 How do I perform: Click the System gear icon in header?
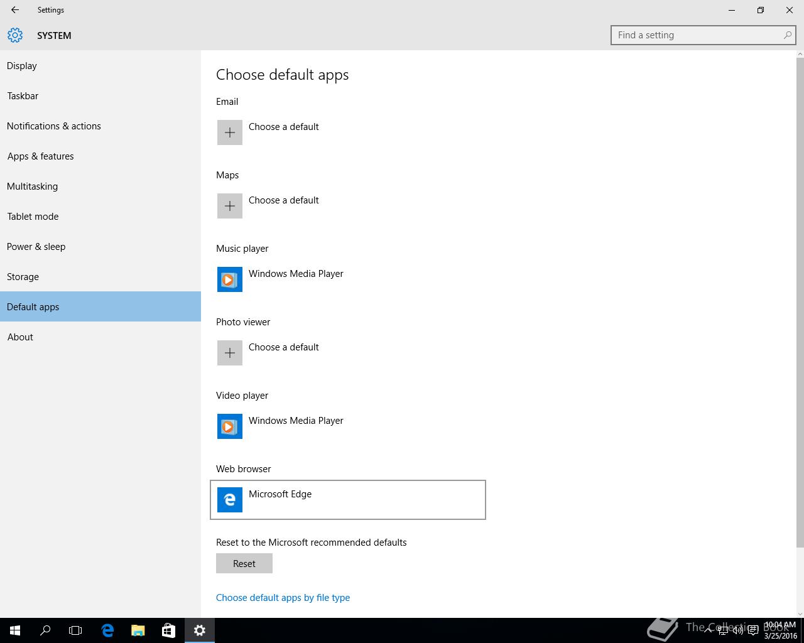click(15, 35)
